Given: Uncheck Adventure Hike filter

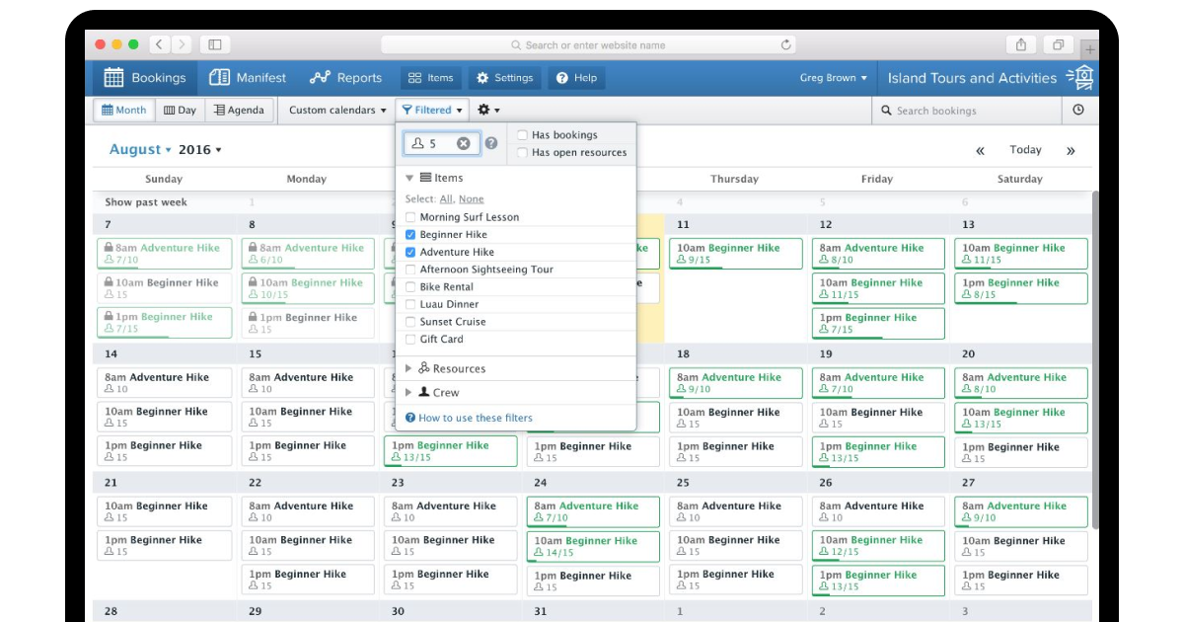Looking at the screenshot, I should coord(410,253).
